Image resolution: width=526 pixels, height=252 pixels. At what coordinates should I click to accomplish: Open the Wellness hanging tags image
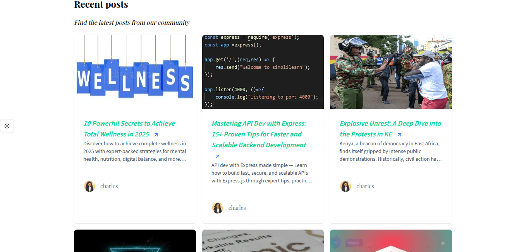(x=135, y=72)
